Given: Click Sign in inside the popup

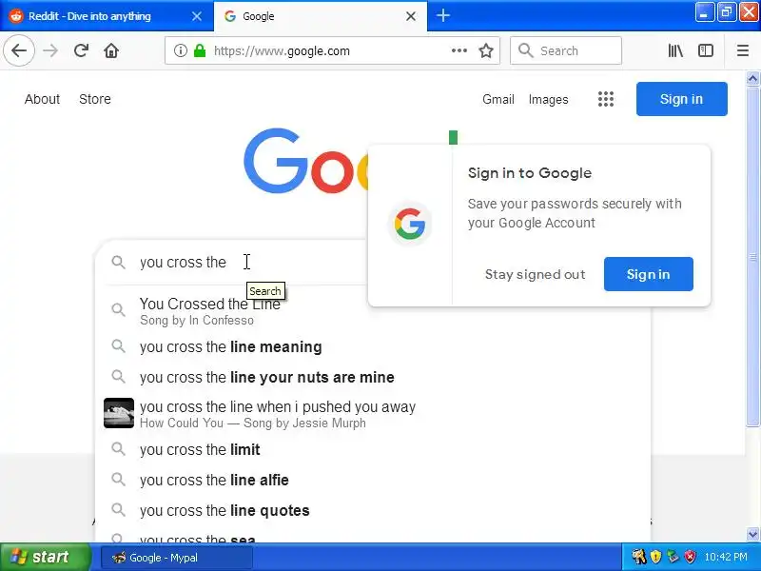Looking at the screenshot, I should (x=649, y=274).
